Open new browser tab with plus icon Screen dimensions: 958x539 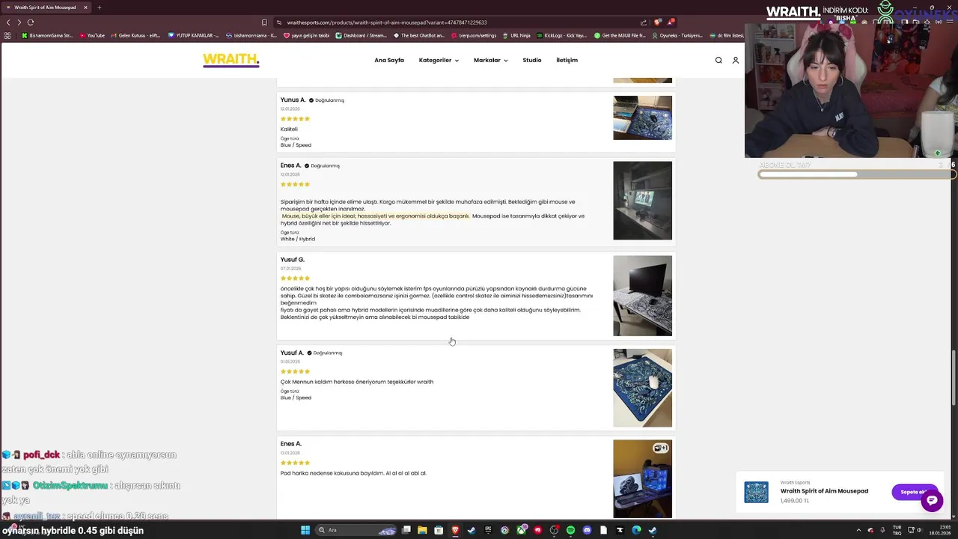pos(99,7)
